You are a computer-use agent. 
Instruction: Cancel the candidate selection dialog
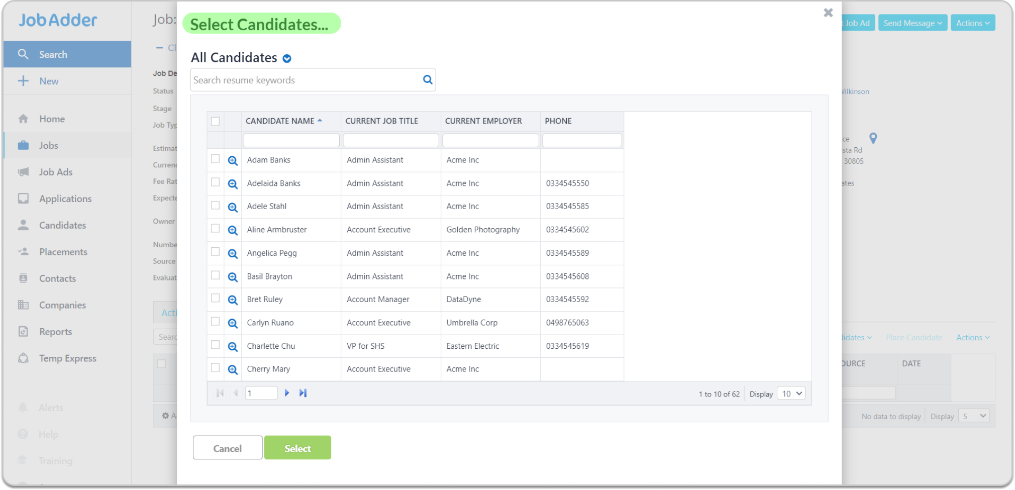pyautogui.click(x=227, y=447)
